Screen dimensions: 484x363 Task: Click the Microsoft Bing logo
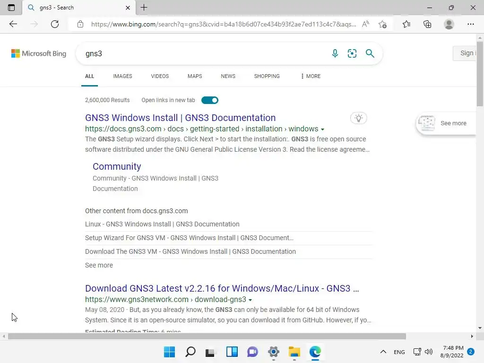tap(39, 53)
